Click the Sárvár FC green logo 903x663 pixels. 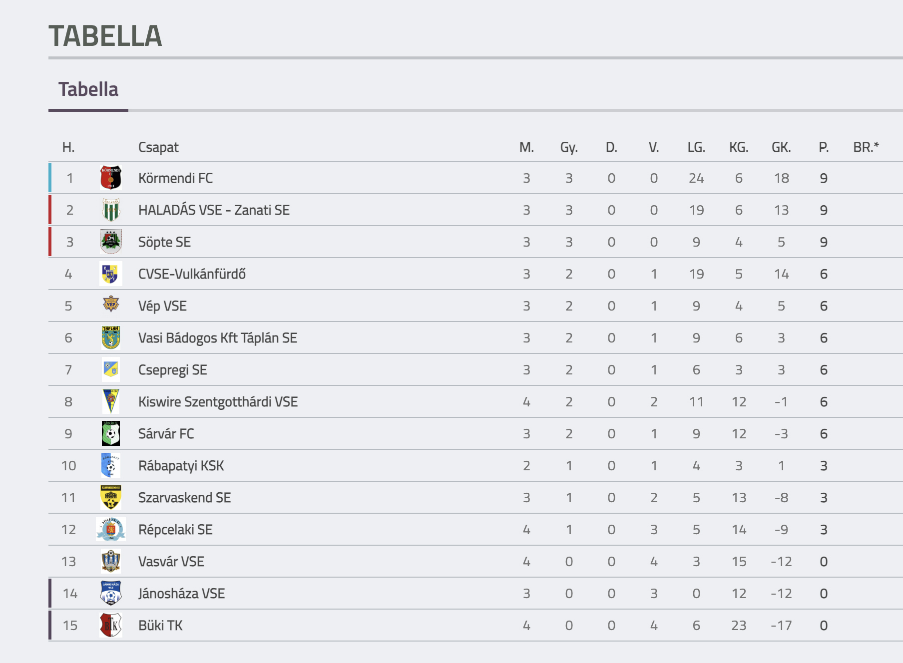pos(111,433)
